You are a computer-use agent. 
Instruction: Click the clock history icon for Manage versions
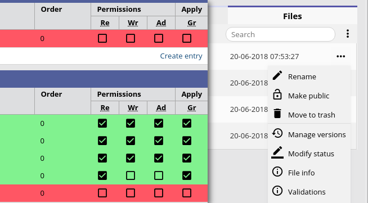point(277,133)
